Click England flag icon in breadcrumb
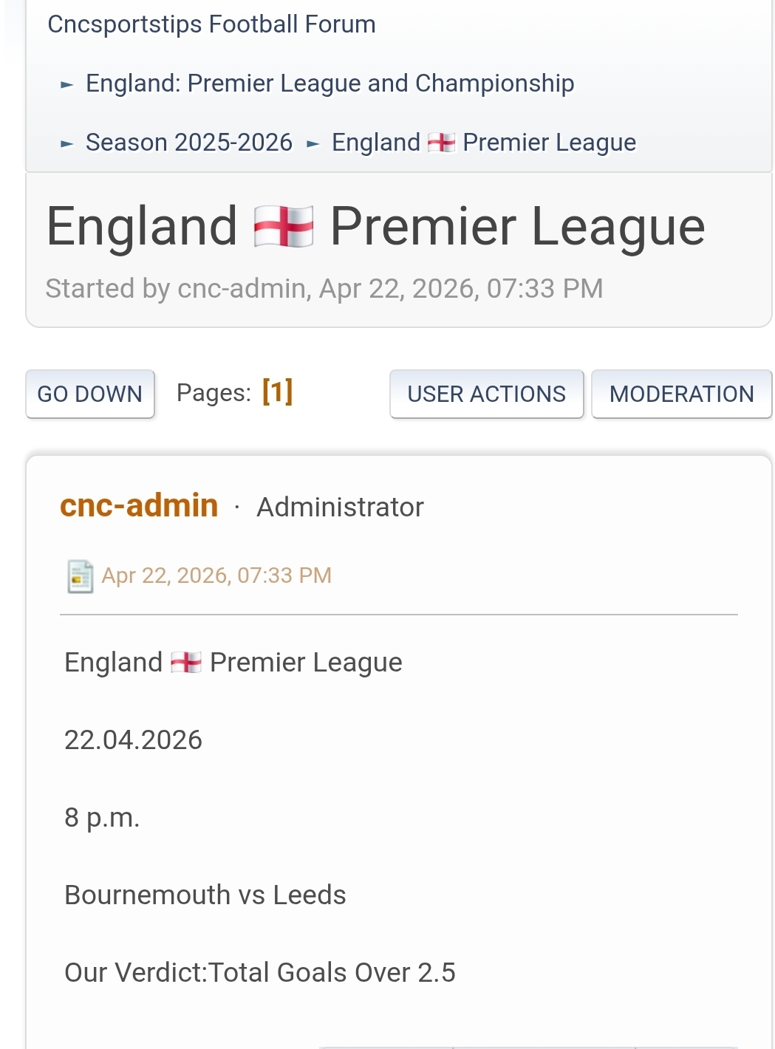 point(442,143)
